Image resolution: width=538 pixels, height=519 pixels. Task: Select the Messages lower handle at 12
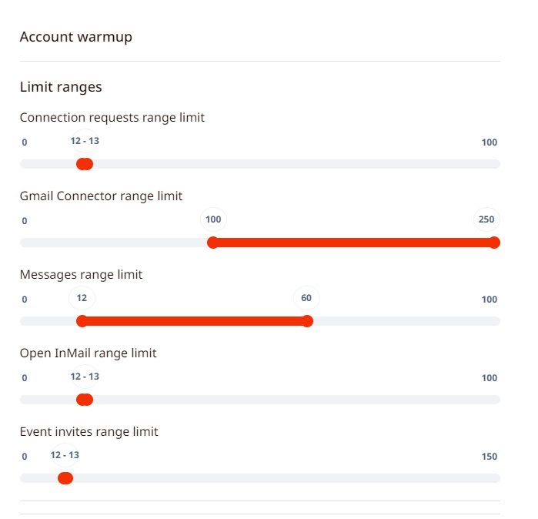[x=82, y=321]
